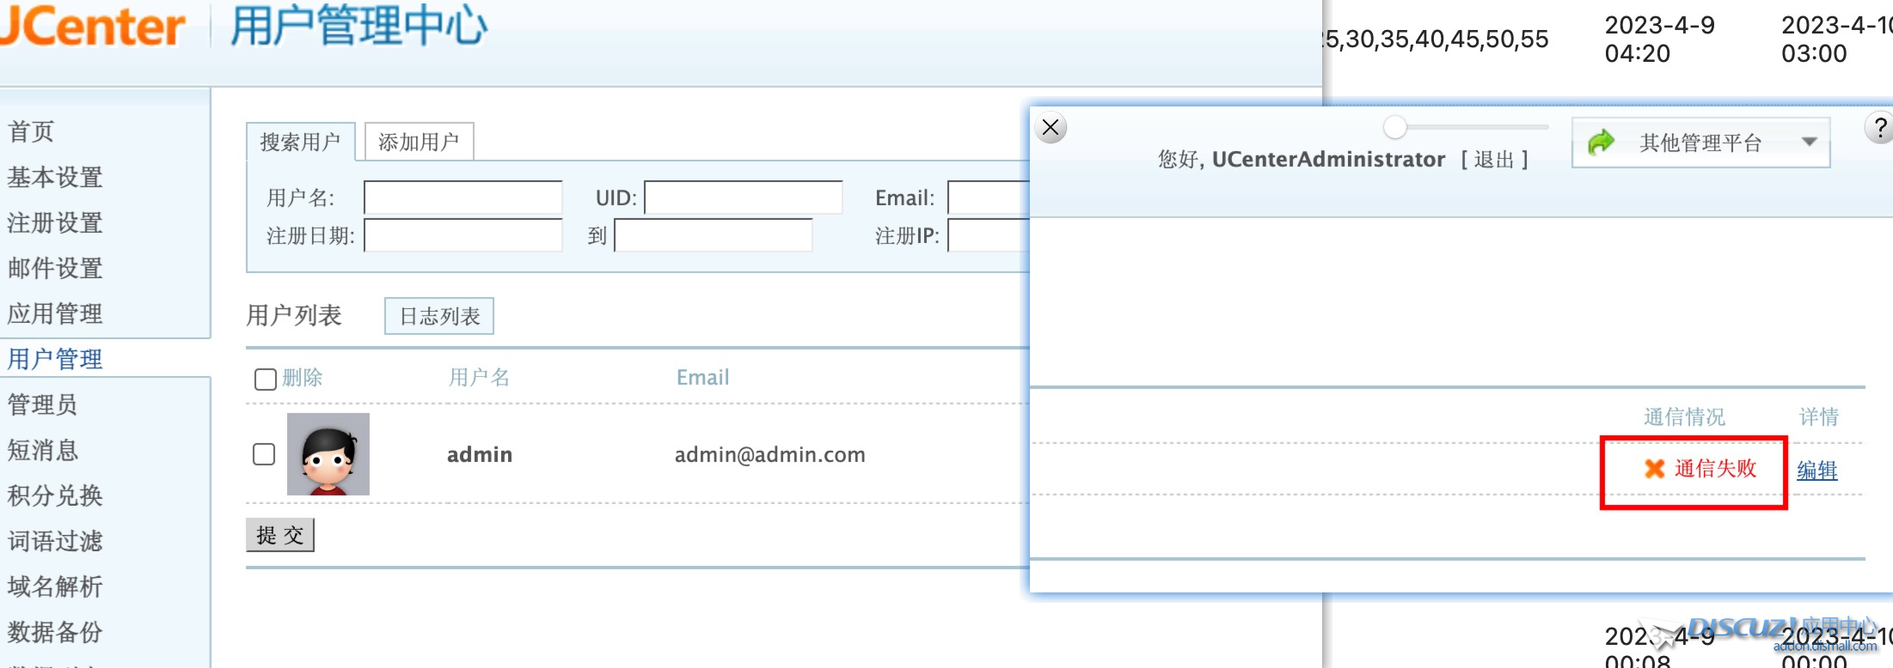Close the overlay popup with X button
1893x668 pixels.
1051,128
